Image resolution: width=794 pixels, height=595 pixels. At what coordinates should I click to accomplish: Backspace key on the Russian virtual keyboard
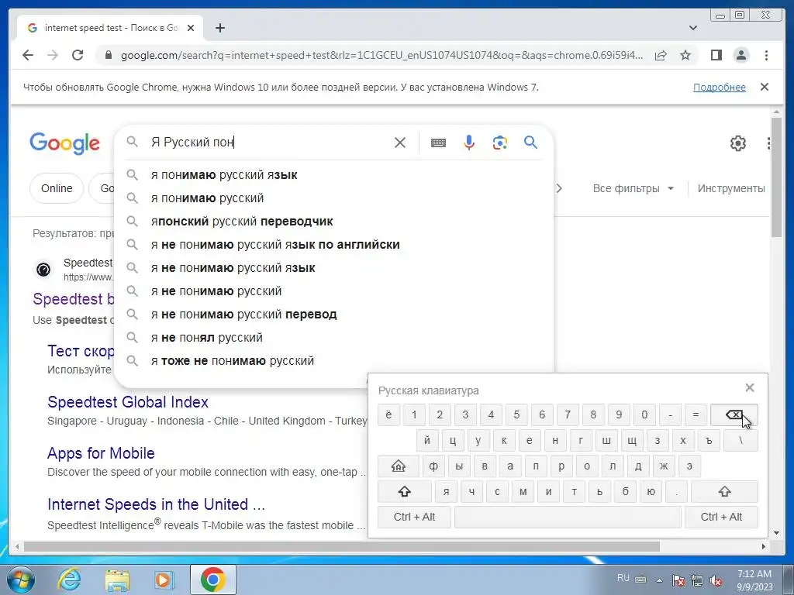[734, 415]
